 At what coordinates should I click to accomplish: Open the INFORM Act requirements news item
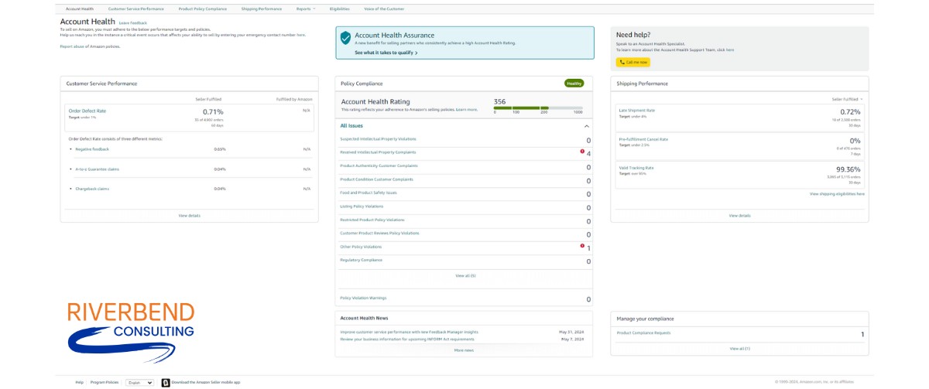tap(407, 339)
